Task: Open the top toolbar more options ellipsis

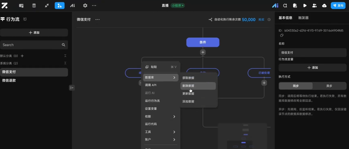Action: point(94,5)
